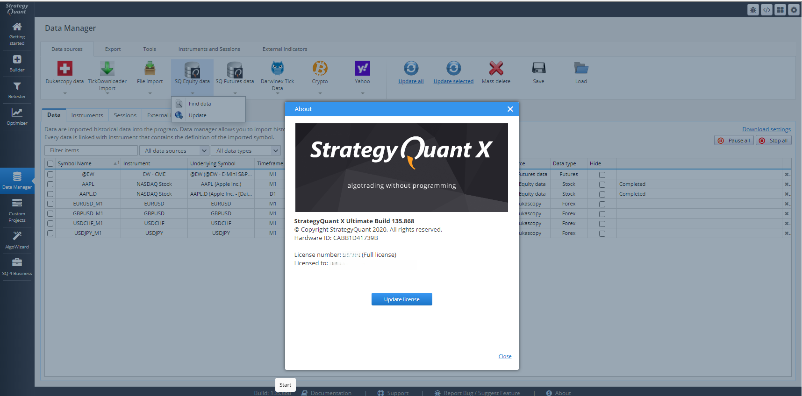Viewport: 802px width, 396px height.
Task: Check the GBPUSD_M1 row checkbox
Action: coord(50,213)
